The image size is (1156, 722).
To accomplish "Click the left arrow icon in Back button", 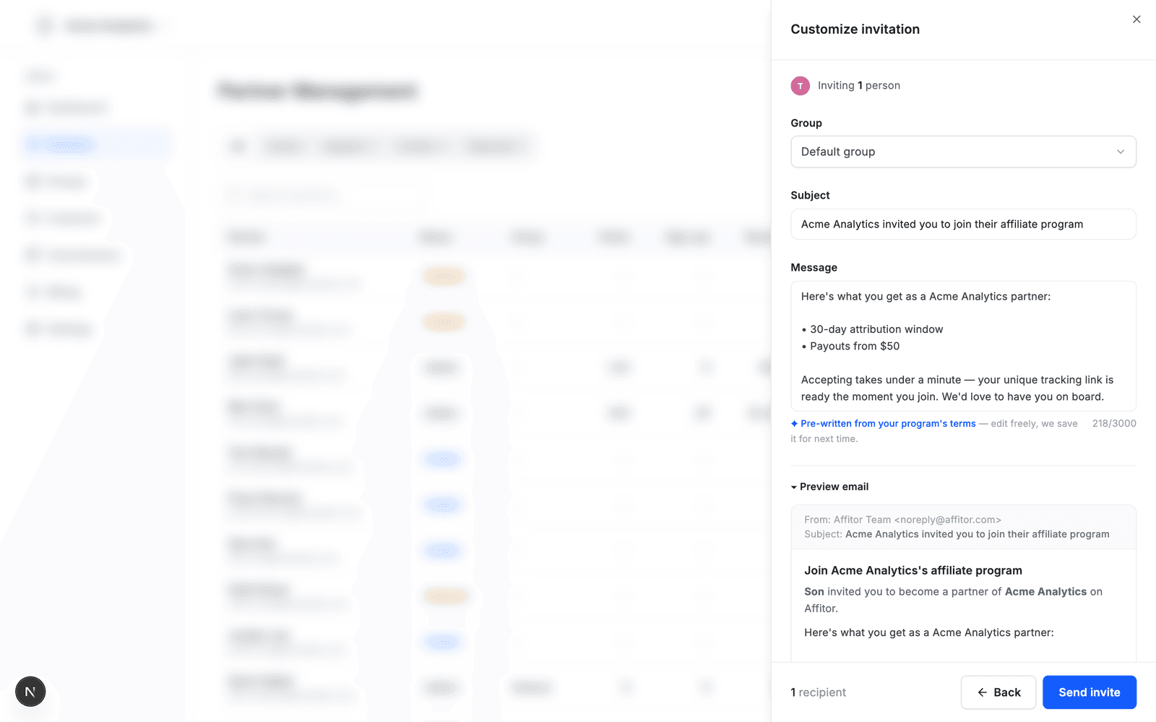I will point(983,692).
